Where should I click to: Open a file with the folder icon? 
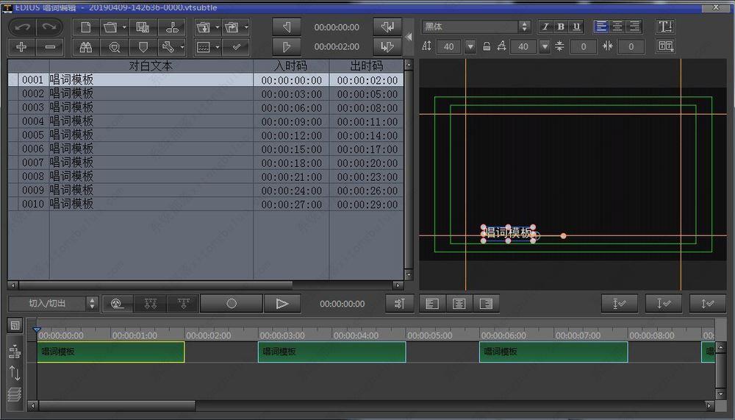[111, 27]
